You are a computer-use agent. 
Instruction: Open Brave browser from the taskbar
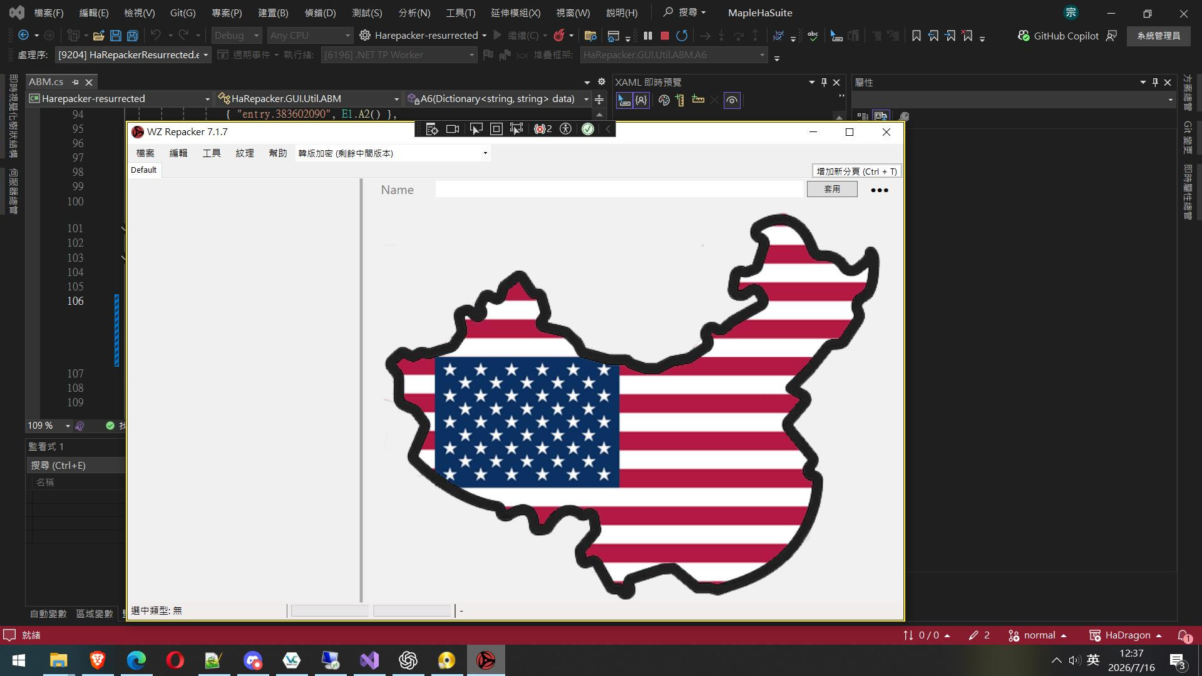(x=97, y=660)
